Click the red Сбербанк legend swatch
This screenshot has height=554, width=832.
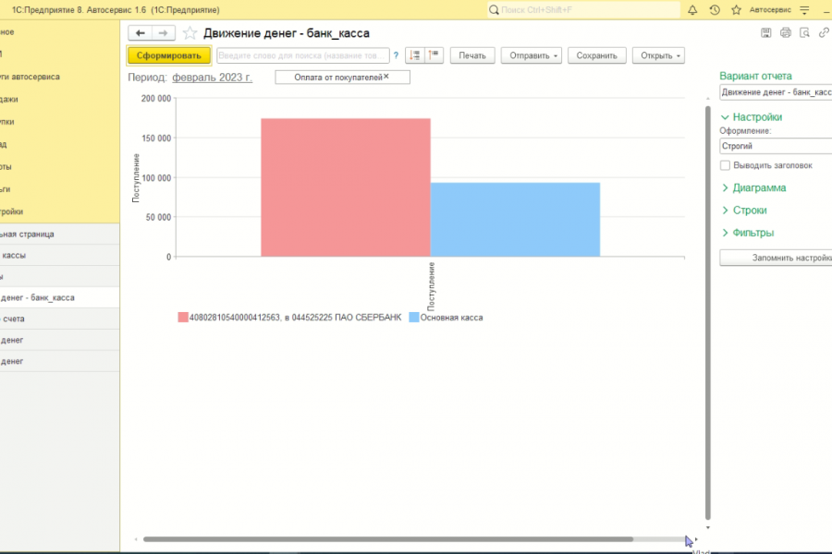click(182, 317)
